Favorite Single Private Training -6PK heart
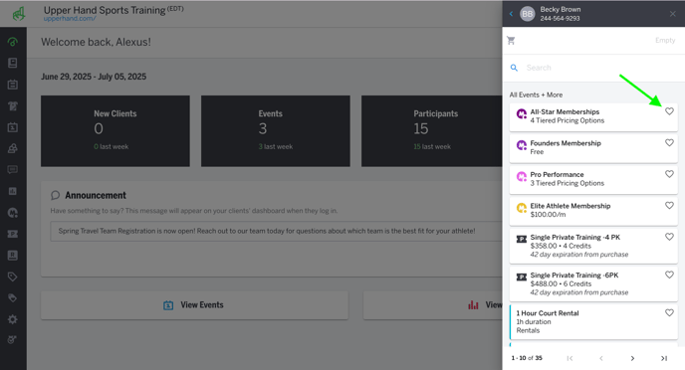 [669, 275]
